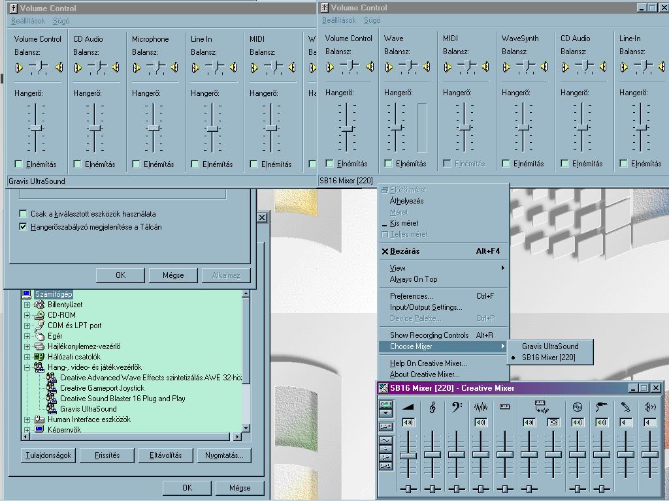Select Always On Top in context menu
The width and height of the screenshot is (669, 501).
[444, 279]
